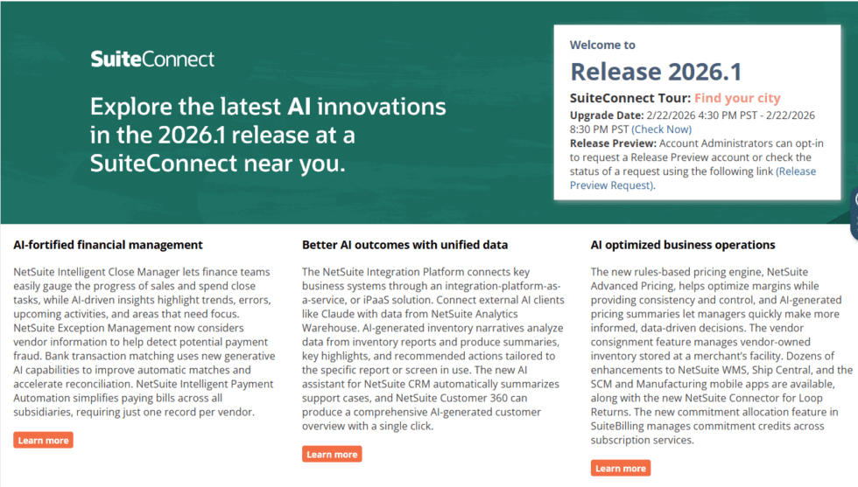Click the "Upgrade Date:" label

coord(606,115)
